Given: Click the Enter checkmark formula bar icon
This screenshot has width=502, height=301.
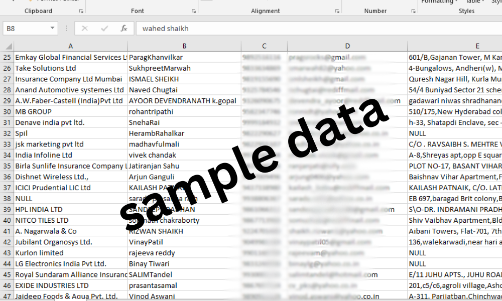Looking at the screenshot, I should coord(104,29).
